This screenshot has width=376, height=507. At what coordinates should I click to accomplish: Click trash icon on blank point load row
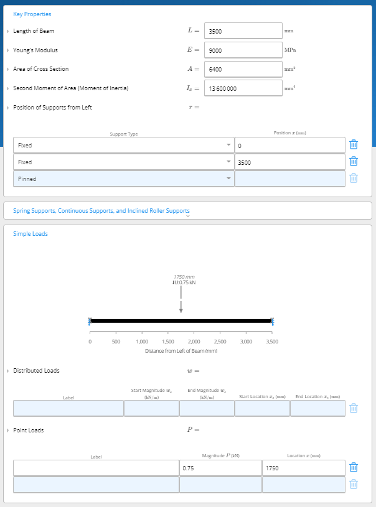[353, 485]
